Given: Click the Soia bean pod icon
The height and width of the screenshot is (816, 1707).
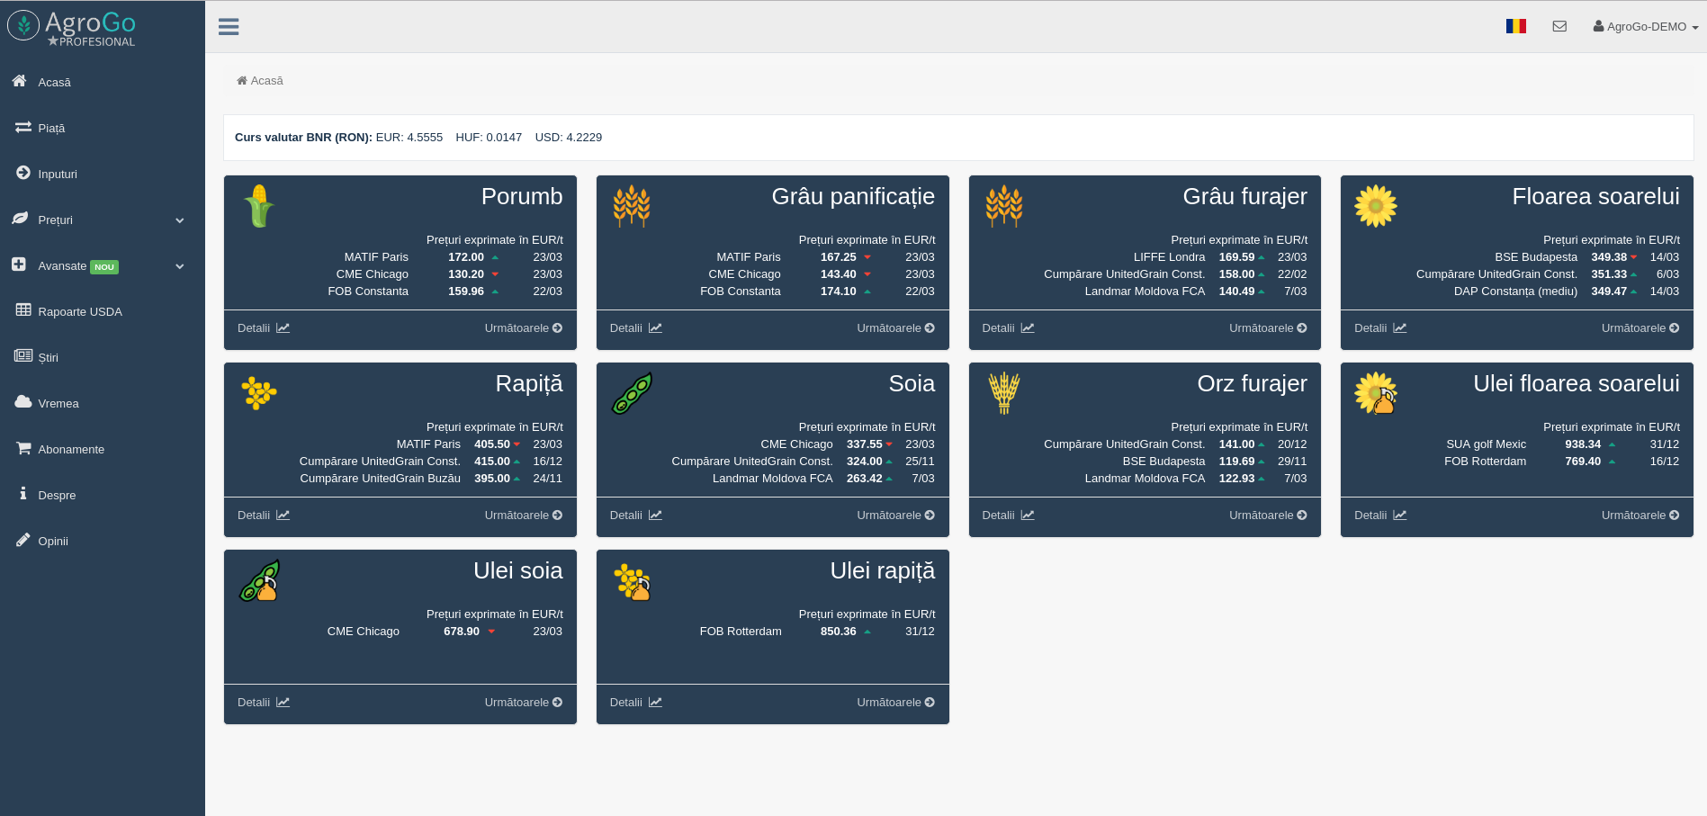Looking at the screenshot, I should tap(632, 393).
